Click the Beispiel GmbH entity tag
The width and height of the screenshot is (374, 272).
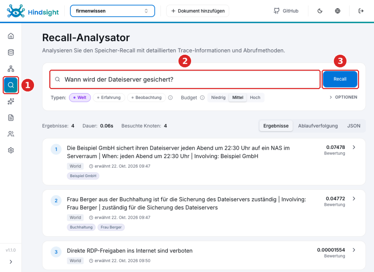pyautogui.click(x=83, y=176)
